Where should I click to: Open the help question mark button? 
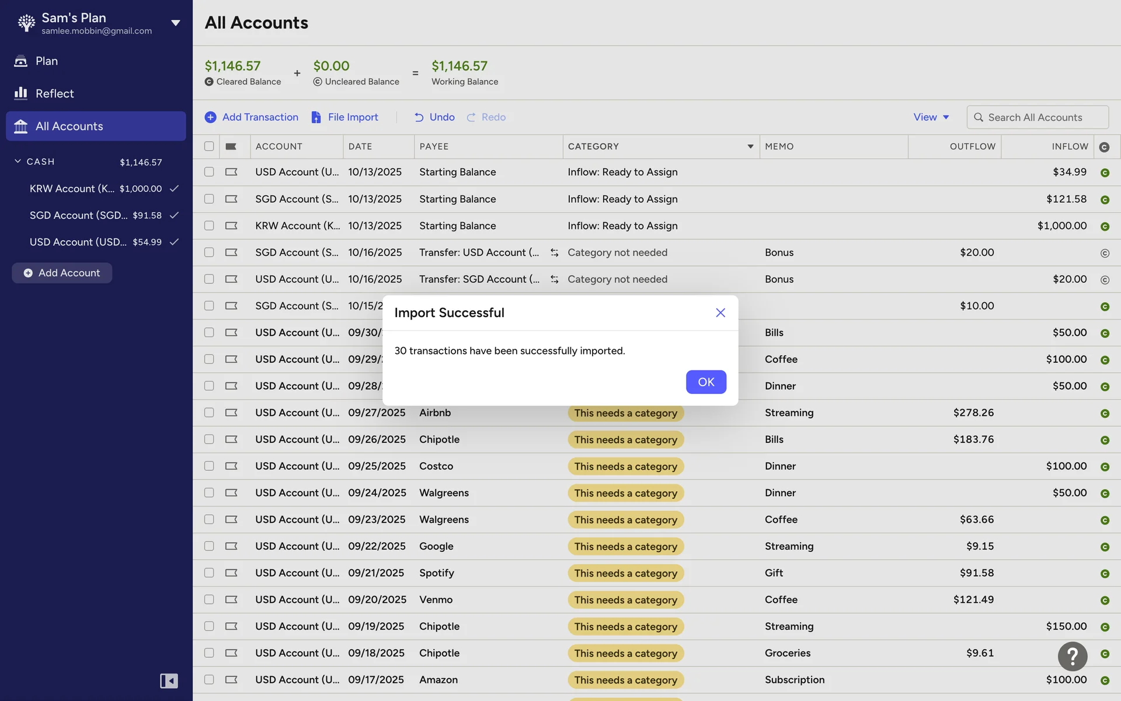coord(1072,656)
